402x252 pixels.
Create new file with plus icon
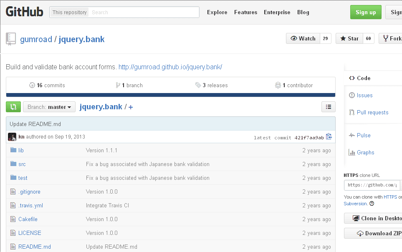pos(131,107)
